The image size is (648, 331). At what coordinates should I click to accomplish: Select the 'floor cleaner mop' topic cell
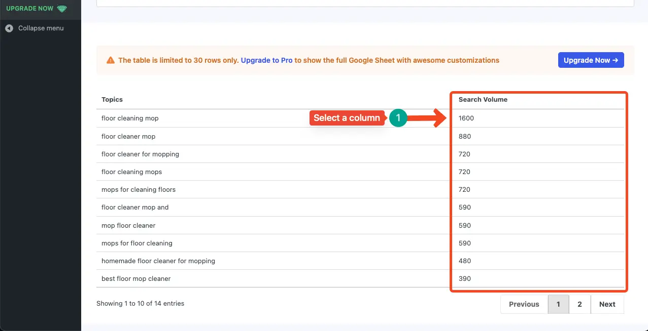coord(274,136)
